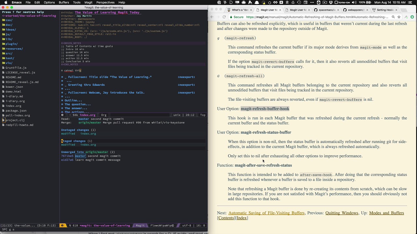Click the Magit mode label in bottom modeline

[x=140, y=226]
